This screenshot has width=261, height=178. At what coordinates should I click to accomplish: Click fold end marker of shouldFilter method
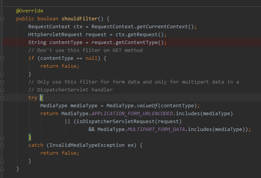pyautogui.click(x=2, y=169)
